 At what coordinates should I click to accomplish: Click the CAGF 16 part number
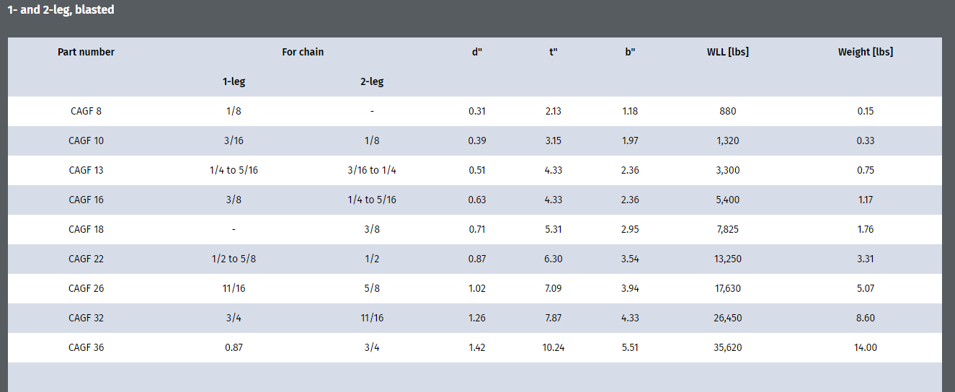coord(86,200)
